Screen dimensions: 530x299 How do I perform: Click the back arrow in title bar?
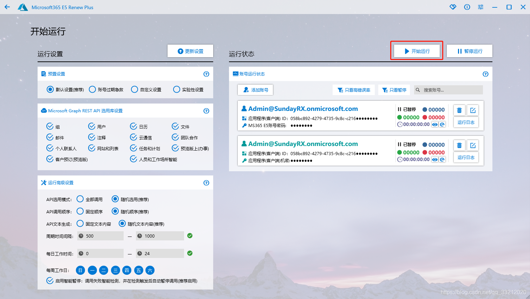pyautogui.click(x=7, y=7)
